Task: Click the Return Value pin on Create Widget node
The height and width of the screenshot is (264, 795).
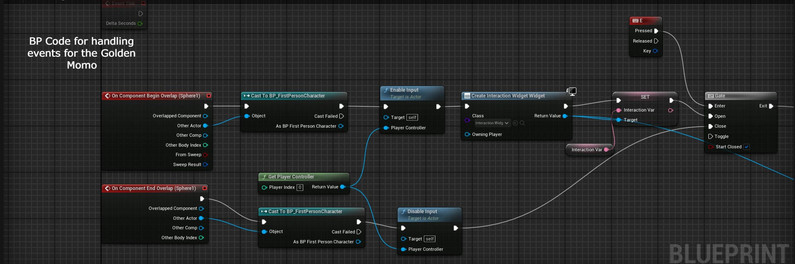Action: (x=565, y=116)
